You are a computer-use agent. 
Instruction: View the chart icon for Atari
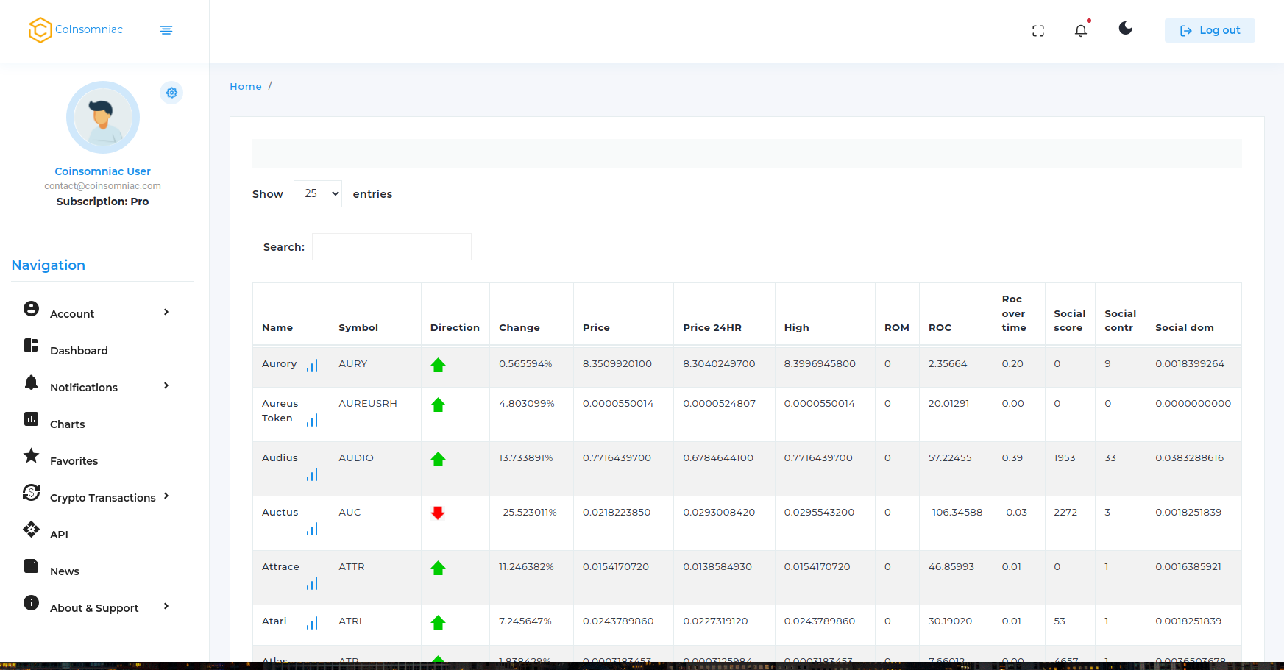(312, 624)
